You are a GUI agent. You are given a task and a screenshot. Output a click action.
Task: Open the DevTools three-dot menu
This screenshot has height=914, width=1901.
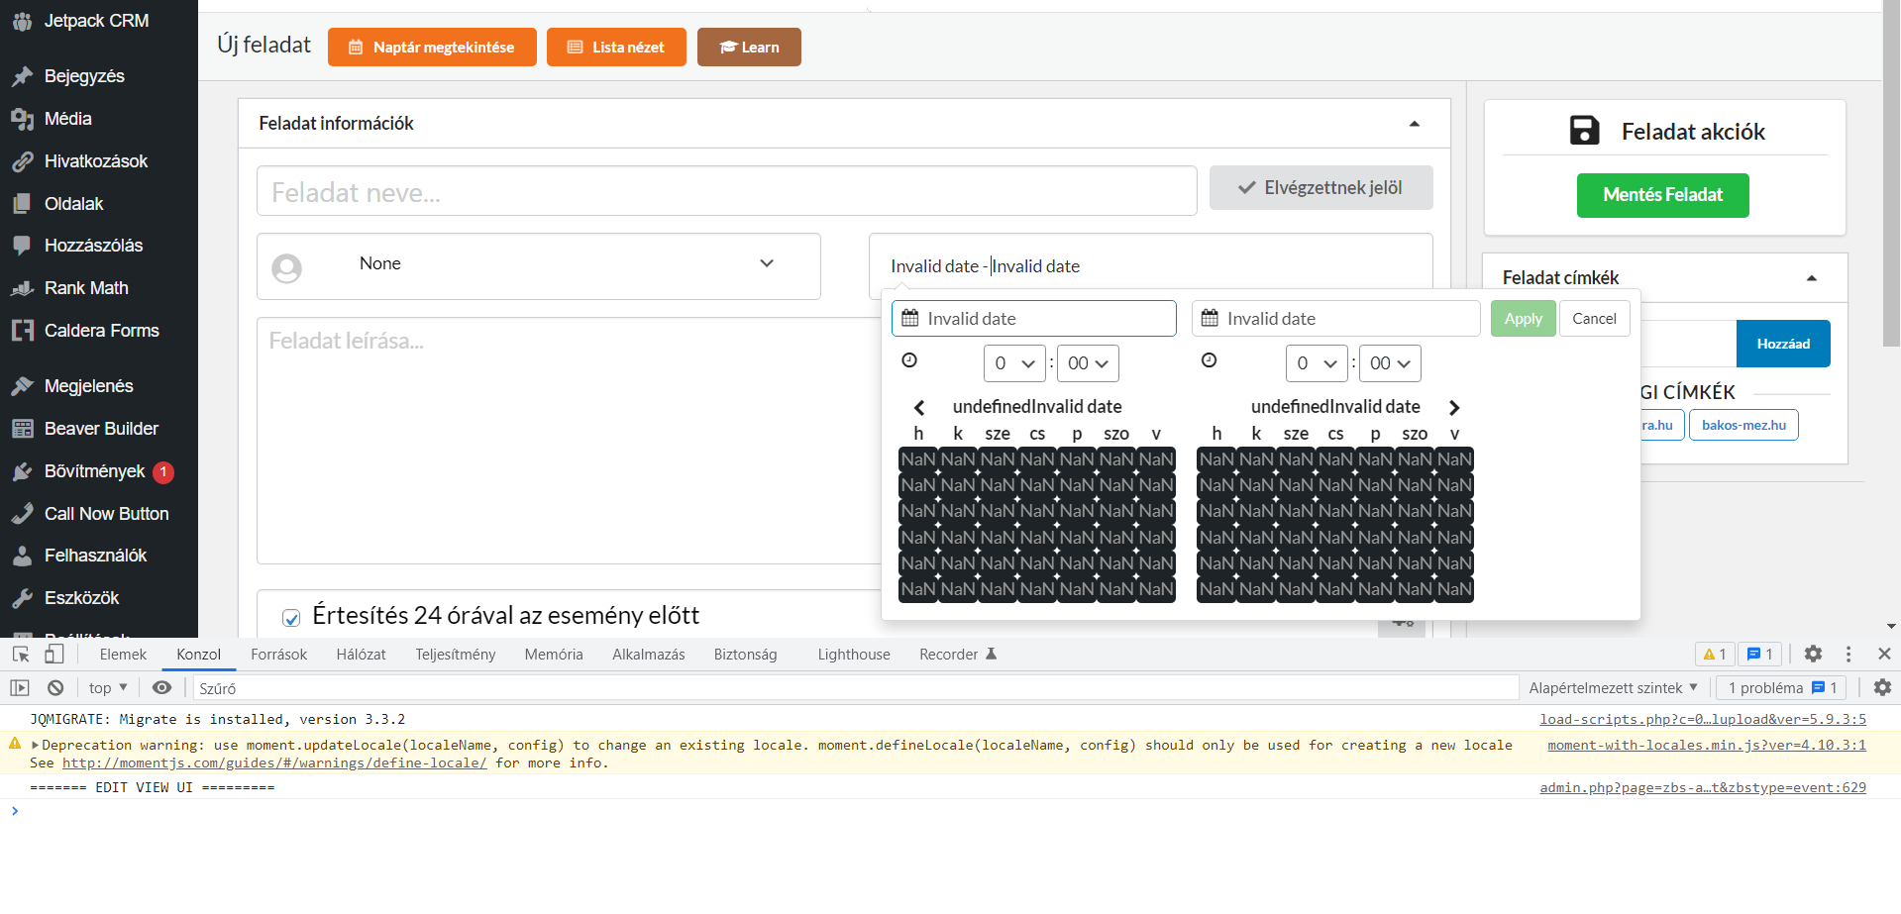click(x=1848, y=654)
